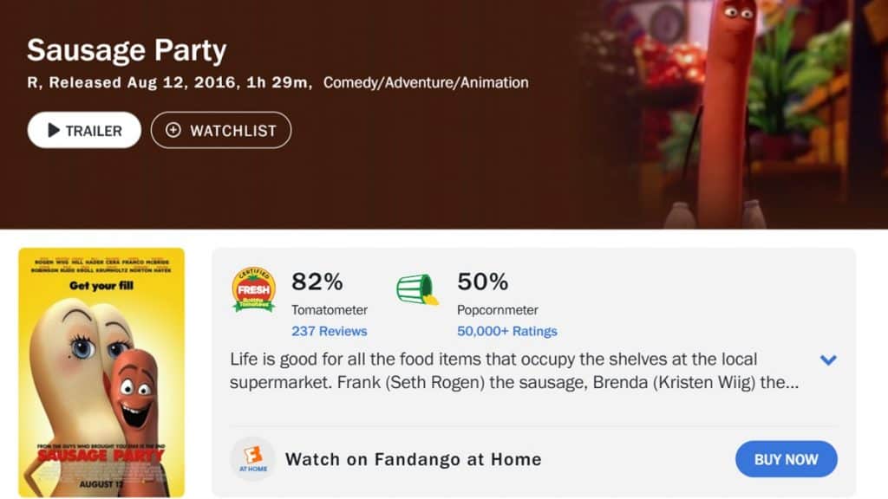The image size is (888, 499).
Task: Click the Watch on Fandango at Home text
Action: click(414, 459)
